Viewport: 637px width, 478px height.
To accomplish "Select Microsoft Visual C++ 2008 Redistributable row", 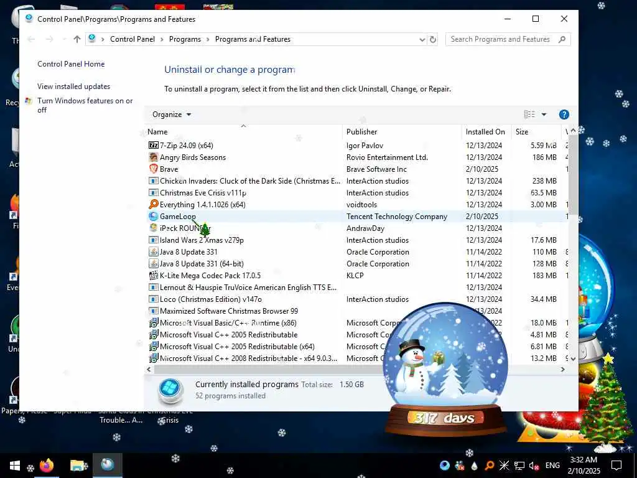I will click(356, 358).
